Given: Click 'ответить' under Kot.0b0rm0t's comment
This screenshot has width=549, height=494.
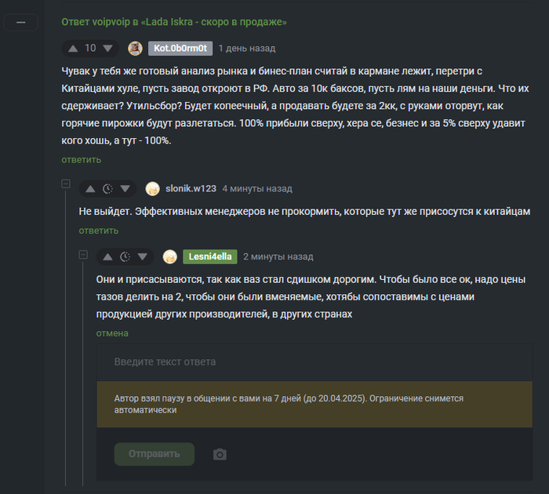Looking at the screenshot, I should tap(82, 160).
